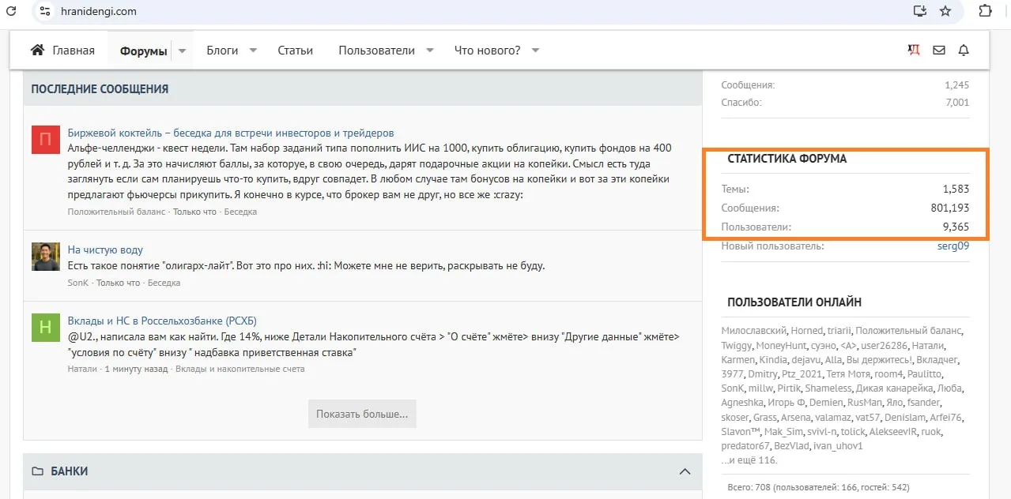Open the red ХД icon in the navbar
Image resolution: width=1011 pixels, height=499 pixels.
[914, 51]
